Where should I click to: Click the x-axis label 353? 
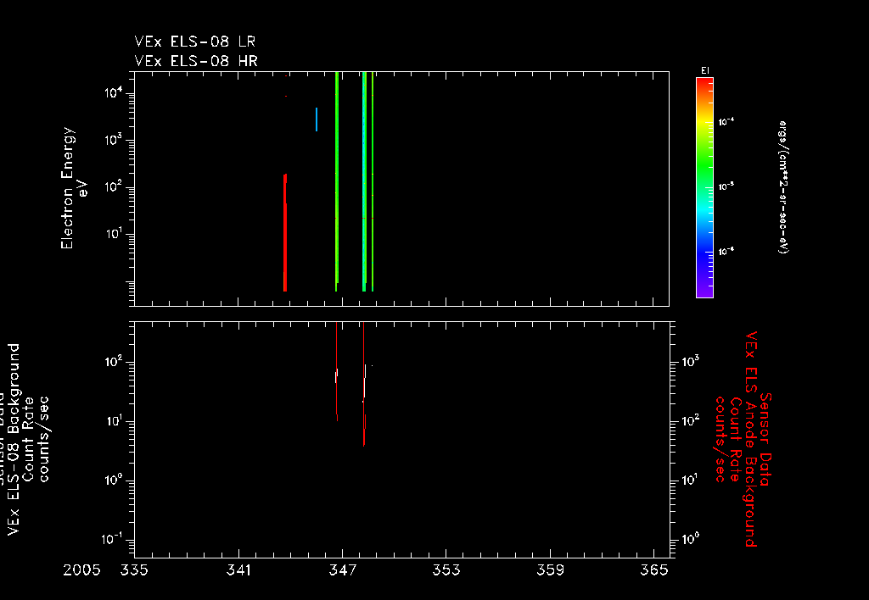point(446,570)
